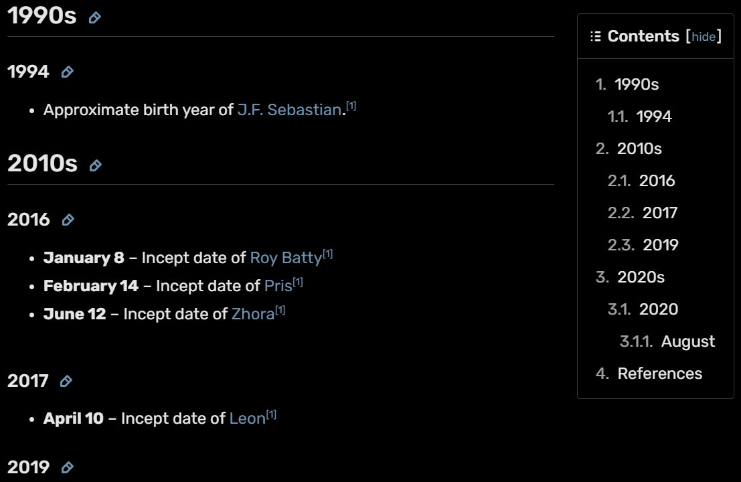
Task: Edit the 2017 section via pencil icon
Action: (x=66, y=382)
